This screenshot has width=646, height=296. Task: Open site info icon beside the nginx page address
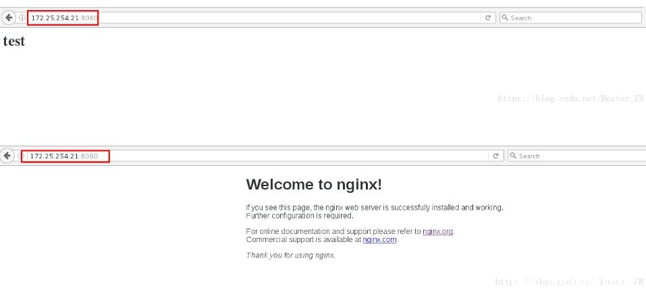pos(20,156)
